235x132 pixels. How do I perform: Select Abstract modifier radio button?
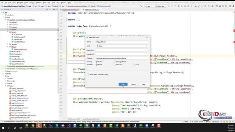click(x=115, y=65)
